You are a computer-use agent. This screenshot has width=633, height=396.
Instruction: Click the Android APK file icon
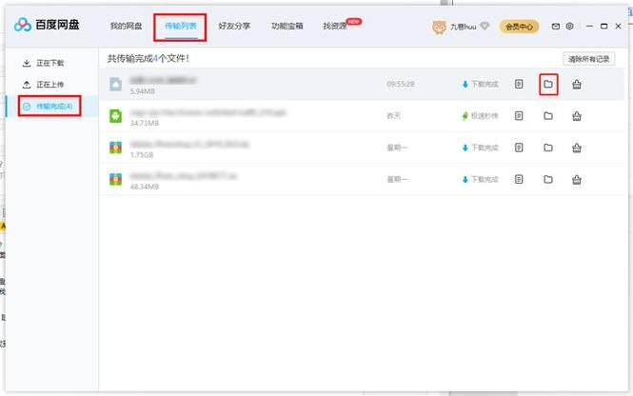tap(116, 115)
